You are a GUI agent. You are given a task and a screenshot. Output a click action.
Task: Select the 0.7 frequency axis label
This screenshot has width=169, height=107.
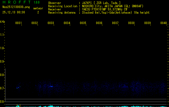pyautogui.click(x=2, y=88)
